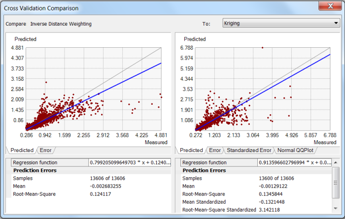Click the Mean Standardized row label
Image resolution: width=345 pixels, height=219 pixels.
click(204, 202)
